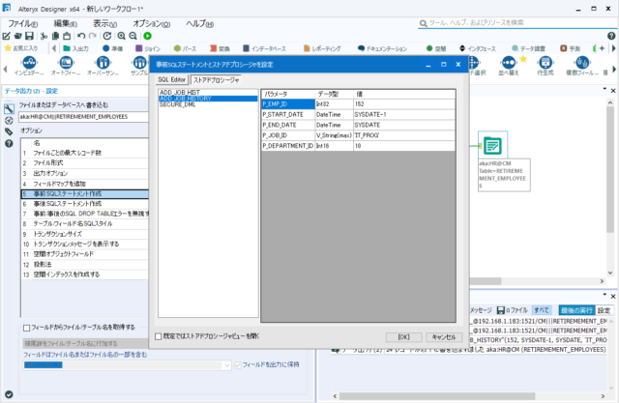Select the Output Data tool on canvas
The height and width of the screenshot is (403, 619).
coord(492,147)
